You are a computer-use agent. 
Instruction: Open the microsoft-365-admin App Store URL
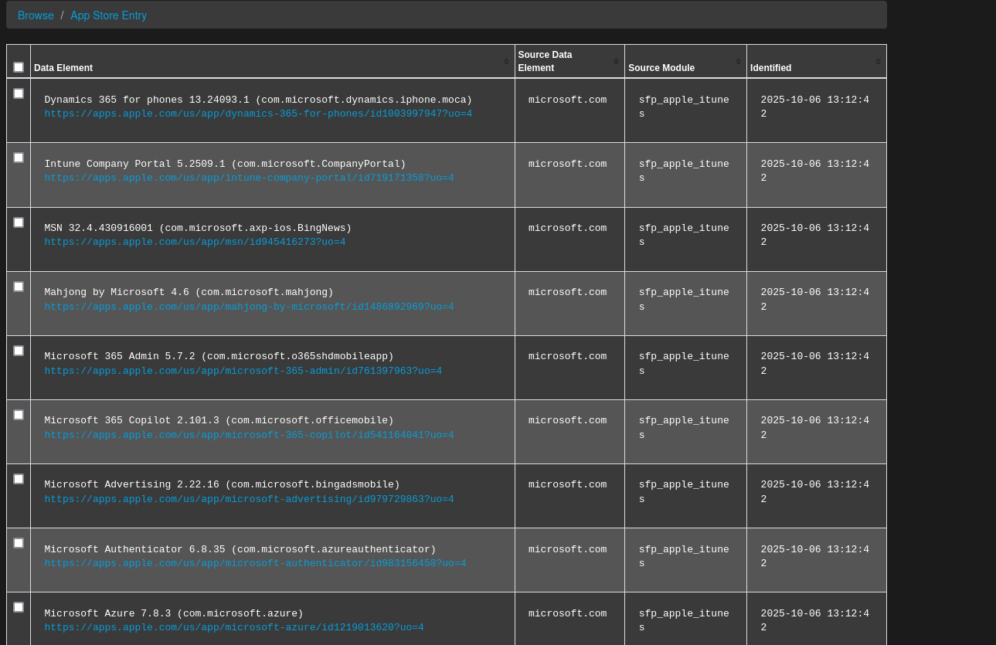pyautogui.click(x=243, y=372)
